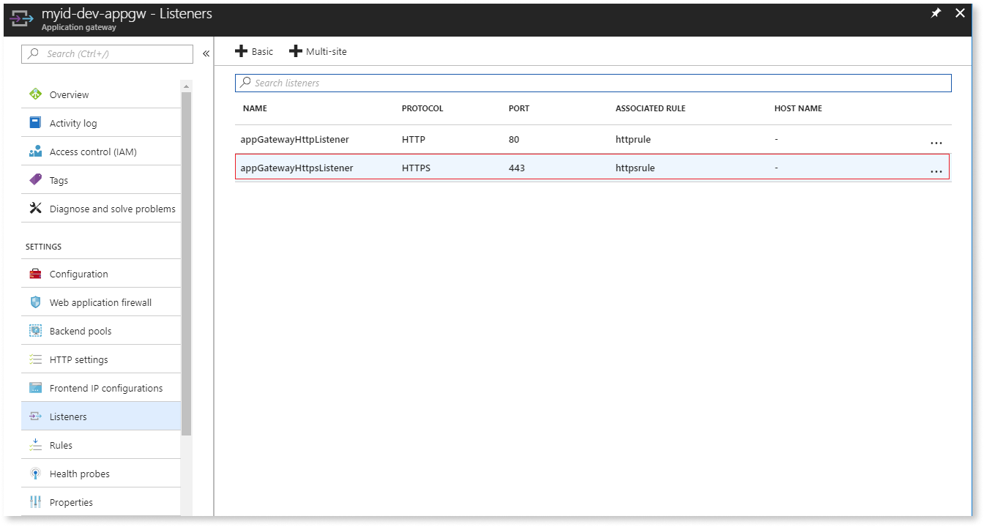Select the Configuration red toolbox icon
The width and height of the screenshot is (984, 527).
(x=34, y=273)
